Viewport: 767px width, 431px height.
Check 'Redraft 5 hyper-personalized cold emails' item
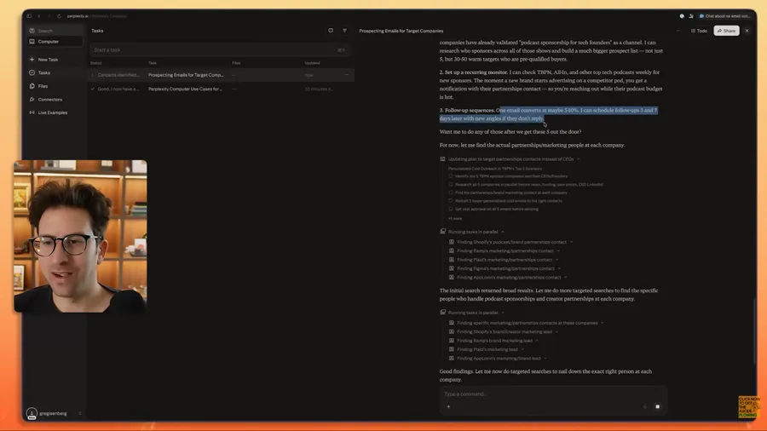click(x=451, y=201)
